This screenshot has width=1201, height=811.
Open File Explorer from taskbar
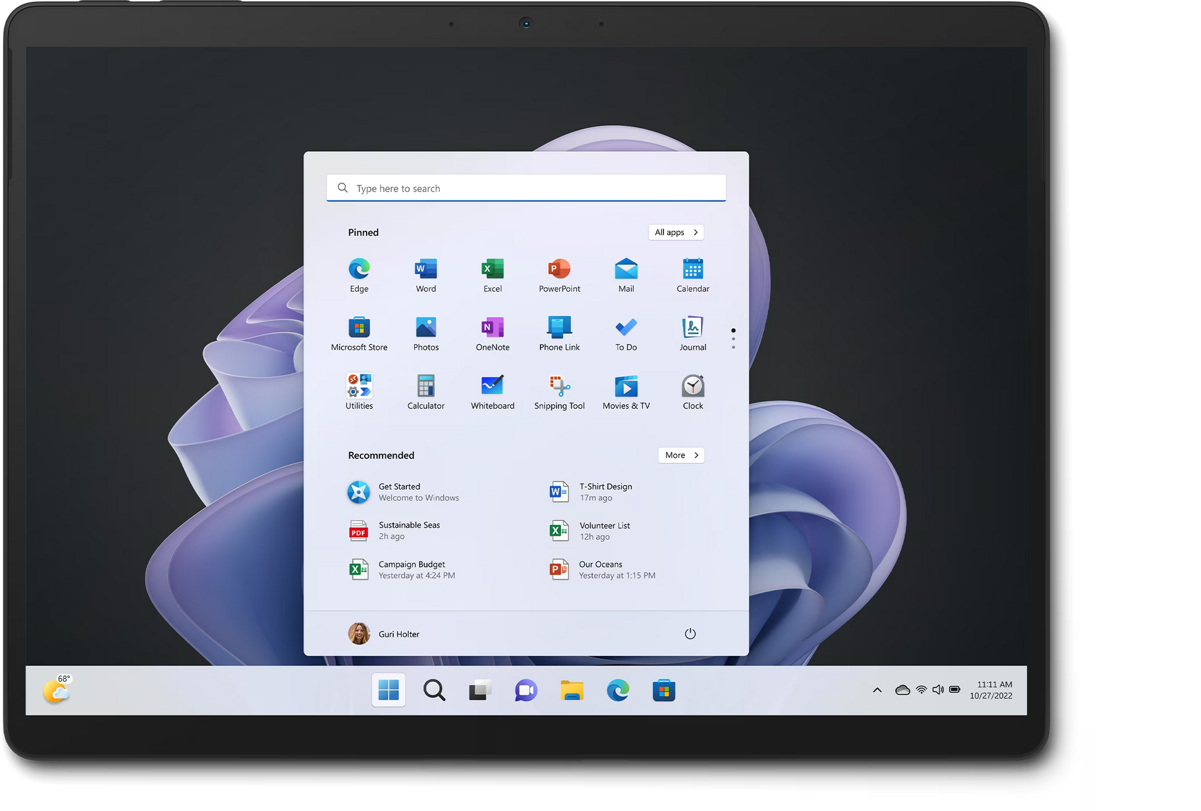[x=571, y=690]
